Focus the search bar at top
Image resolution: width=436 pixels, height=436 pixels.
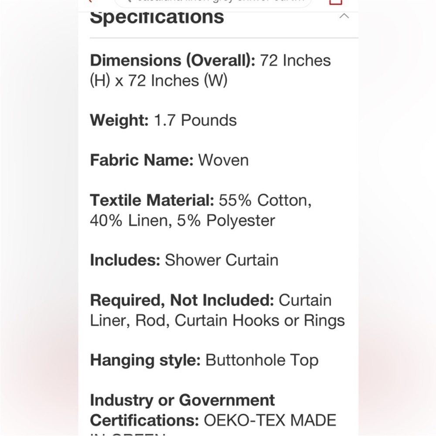(x=213, y=3)
